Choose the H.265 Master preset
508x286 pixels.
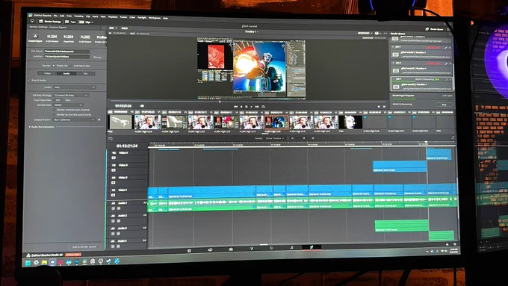coord(85,39)
